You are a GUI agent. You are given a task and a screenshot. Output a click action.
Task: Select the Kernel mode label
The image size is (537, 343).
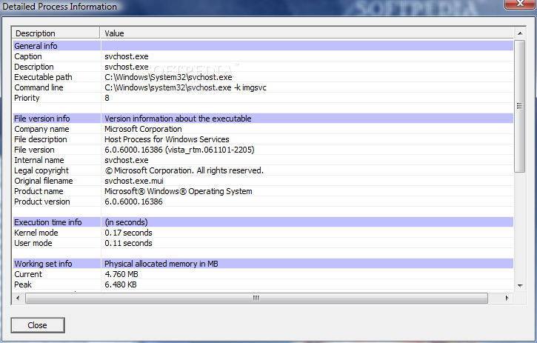pos(36,233)
